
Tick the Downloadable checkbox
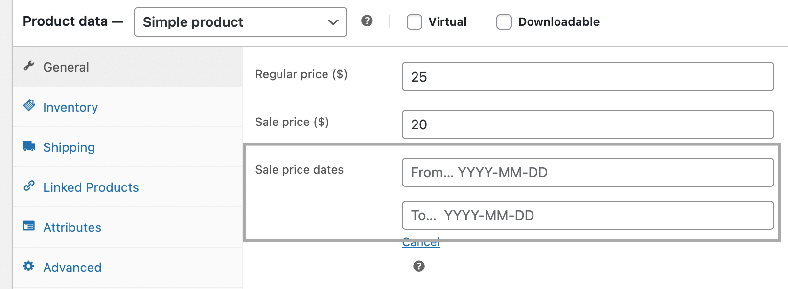pyautogui.click(x=504, y=22)
